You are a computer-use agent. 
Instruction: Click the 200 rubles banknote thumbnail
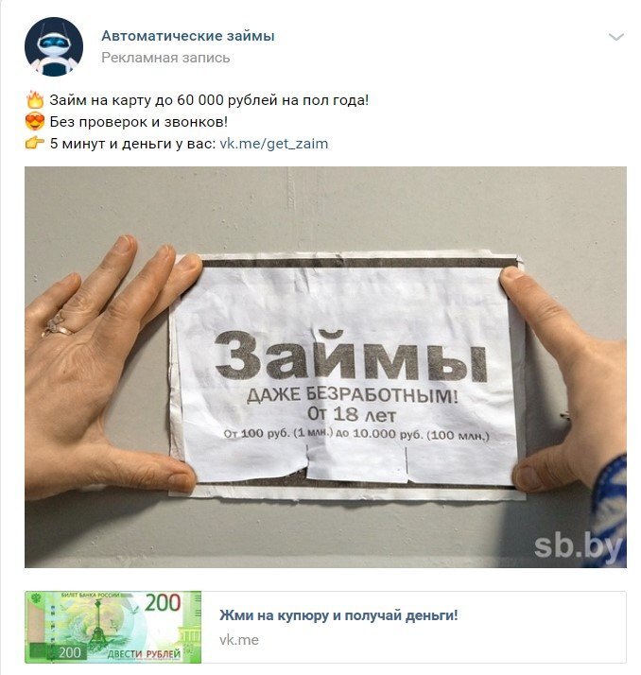[113, 627]
